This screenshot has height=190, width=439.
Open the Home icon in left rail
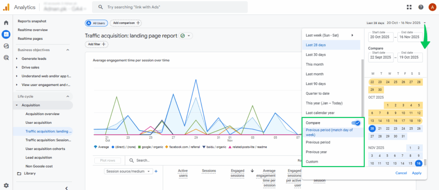click(6, 23)
